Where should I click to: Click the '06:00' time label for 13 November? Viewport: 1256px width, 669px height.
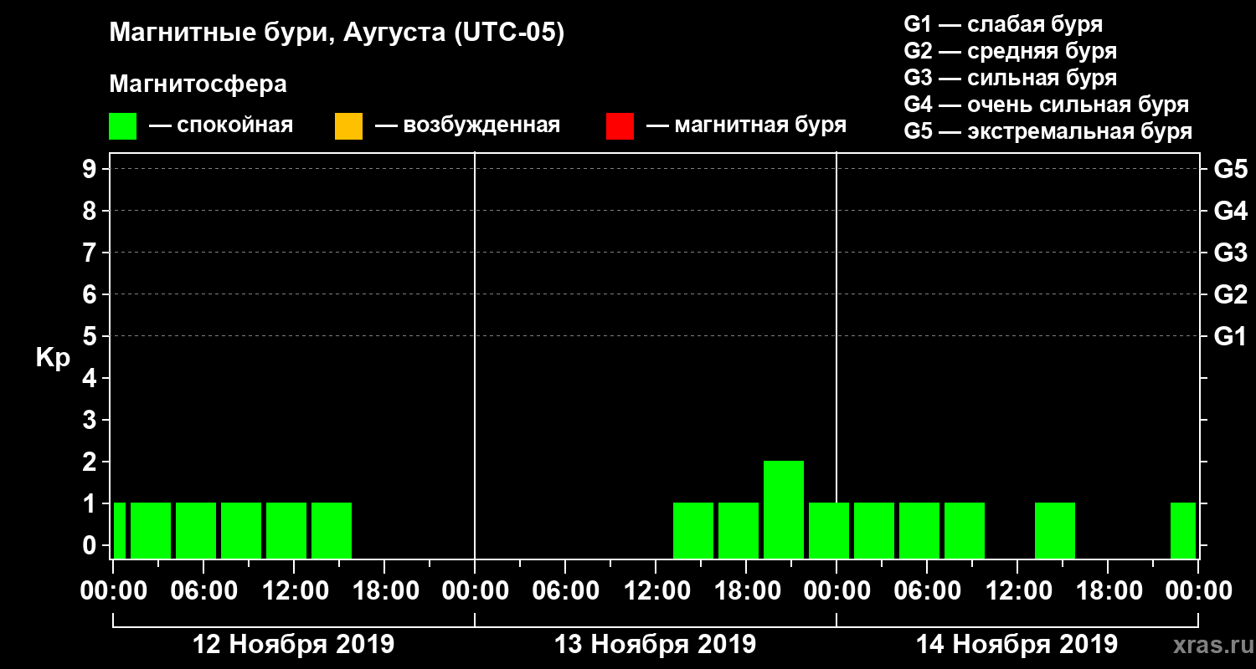(x=565, y=591)
